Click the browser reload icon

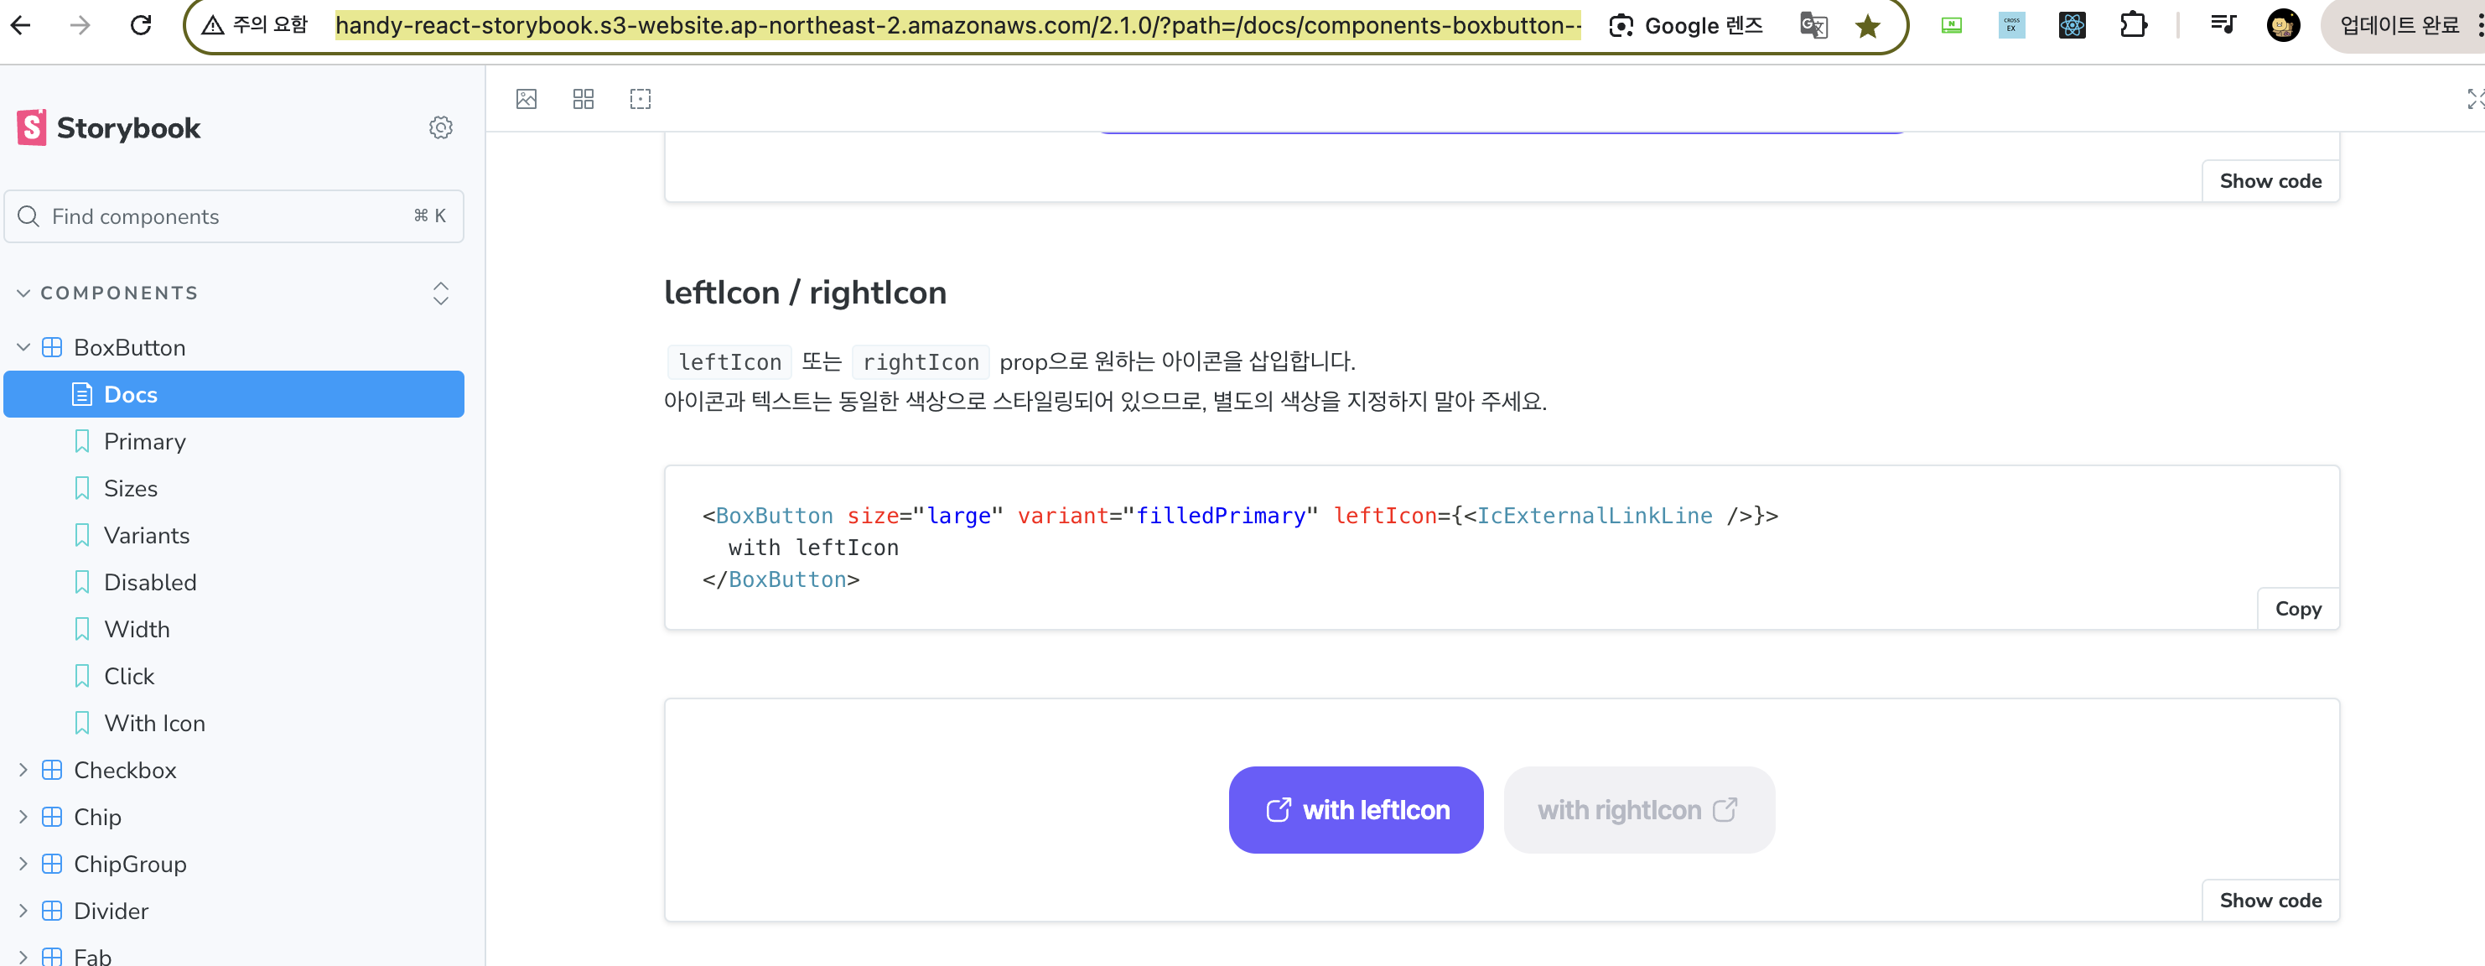pyautogui.click(x=141, y=25)
